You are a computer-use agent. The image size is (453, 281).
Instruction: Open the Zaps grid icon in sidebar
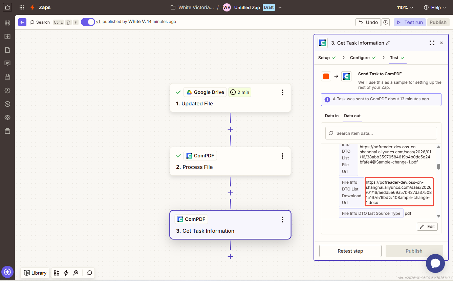tap(7, 23)
